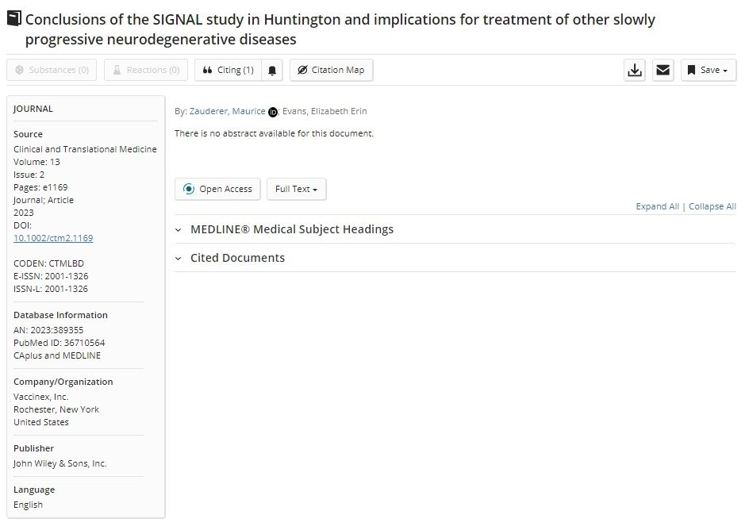
Task: Click the document book icon by title
Action: click(x=14, y=18)
